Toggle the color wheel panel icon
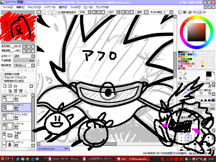This screenshot has height=162, width=216. click(x=180, y=12)
